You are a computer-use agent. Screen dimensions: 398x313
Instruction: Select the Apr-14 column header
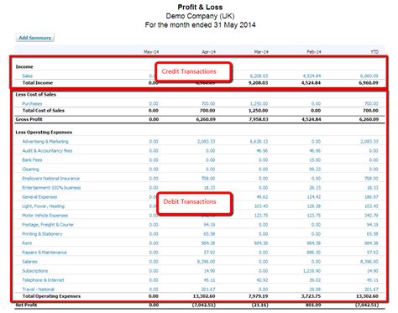click(x=209, y=52)
